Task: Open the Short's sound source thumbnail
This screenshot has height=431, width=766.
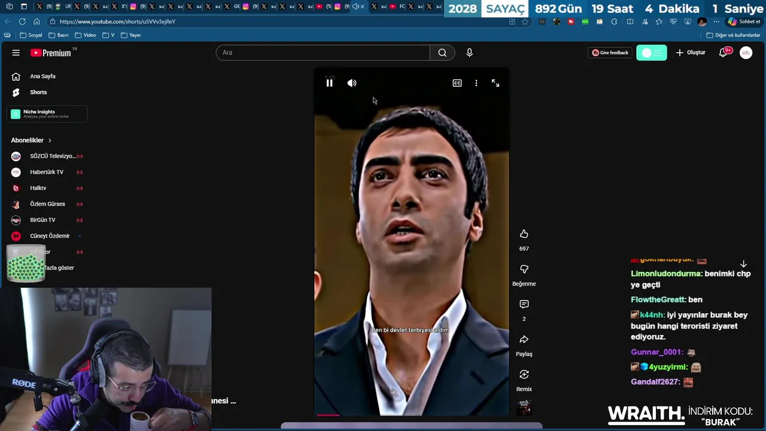Action: [524, 407]
